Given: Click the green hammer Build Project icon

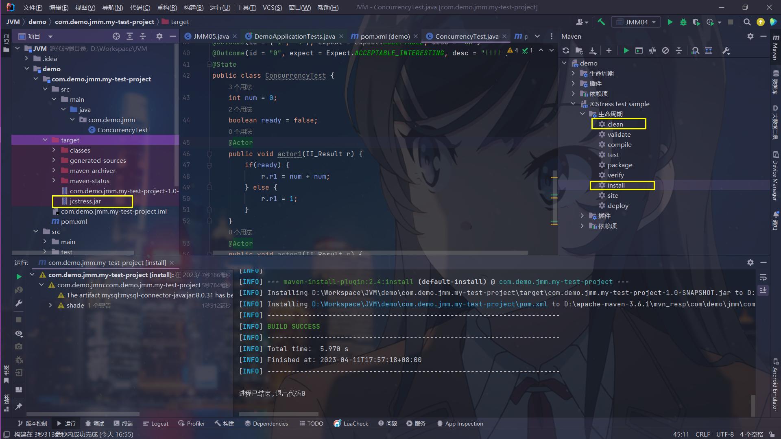Looking at the screenshot, I should click(x=601, y=22).
